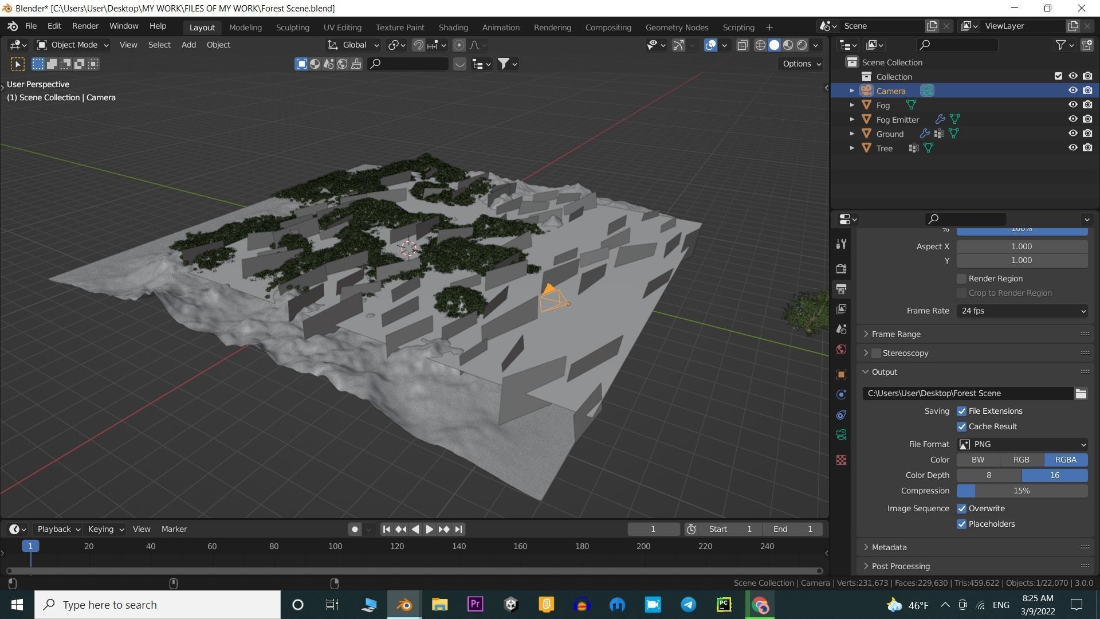This screenshot has height=619, width=1100.
Task: Uncheck Overwrite image sequence option
Action: [x=961, y=508]
